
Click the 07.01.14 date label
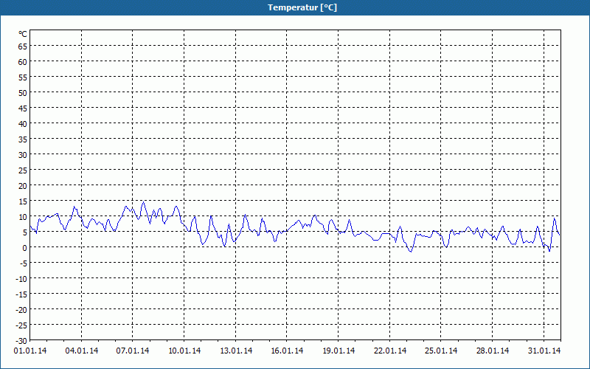133,351
